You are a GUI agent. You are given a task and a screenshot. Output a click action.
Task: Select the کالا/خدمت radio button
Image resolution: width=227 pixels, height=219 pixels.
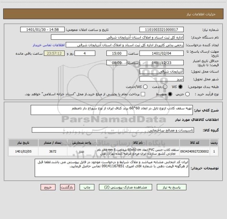pos(145,86)
